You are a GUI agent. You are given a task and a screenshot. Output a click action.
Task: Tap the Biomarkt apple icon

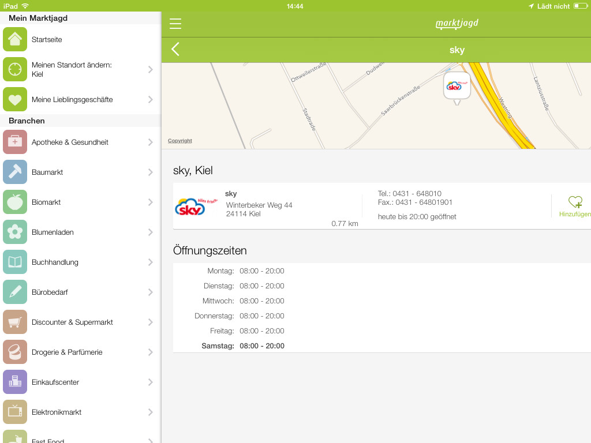coord(15,202)
